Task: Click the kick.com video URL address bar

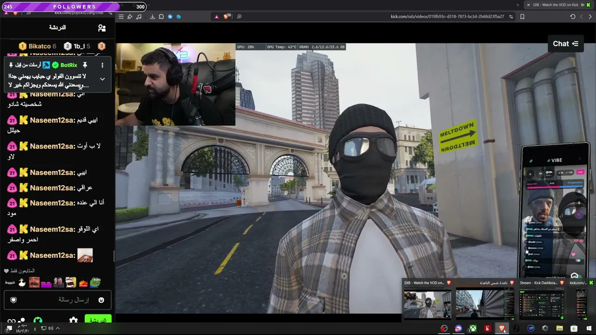Action: pos(447,17)
